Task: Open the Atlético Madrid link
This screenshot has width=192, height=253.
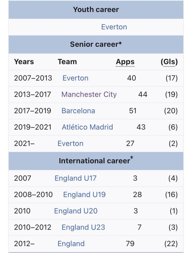Action: click(x=87, y=127)
